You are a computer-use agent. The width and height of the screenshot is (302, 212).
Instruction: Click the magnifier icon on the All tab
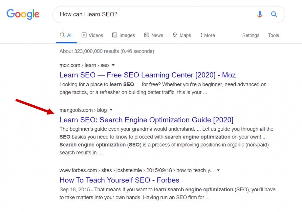pos(62,35)
